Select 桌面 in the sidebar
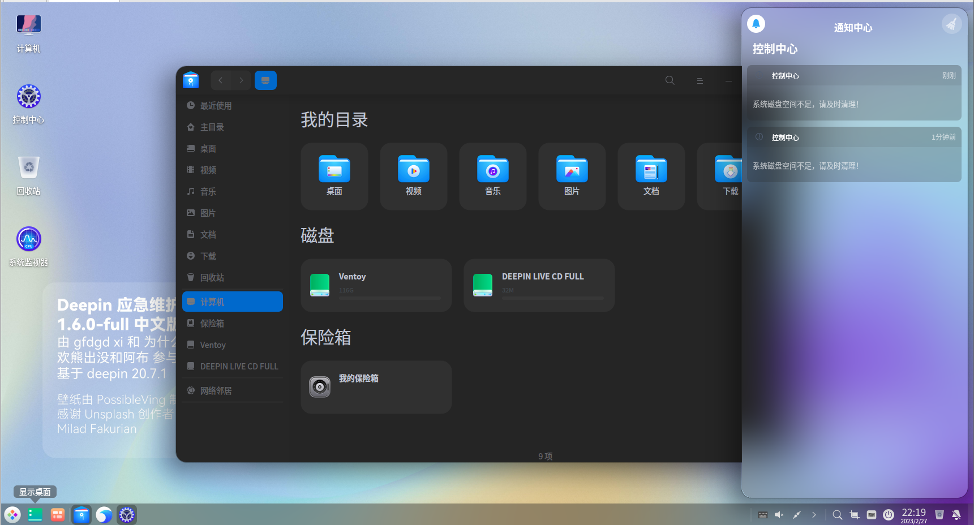This screenshot has width=974, height=525. 233,149
